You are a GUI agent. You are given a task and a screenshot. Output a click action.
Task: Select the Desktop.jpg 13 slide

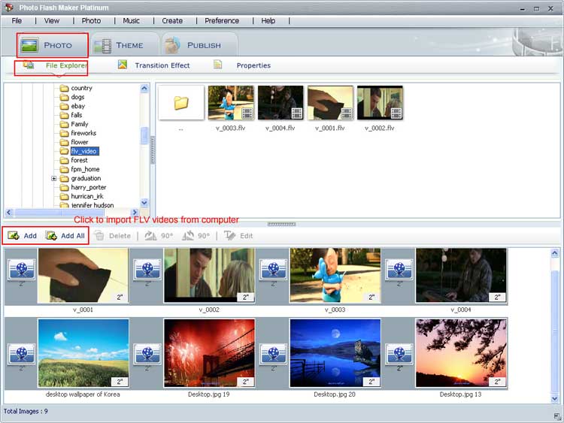(x=461, y=353)
